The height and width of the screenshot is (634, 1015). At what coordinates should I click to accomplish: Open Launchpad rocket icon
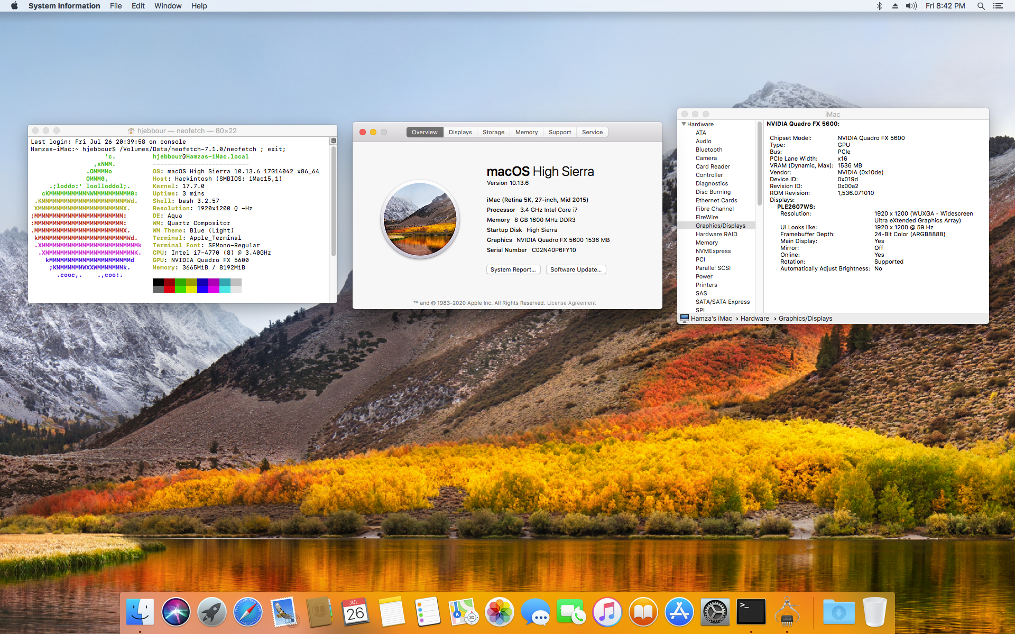point(212,612)
